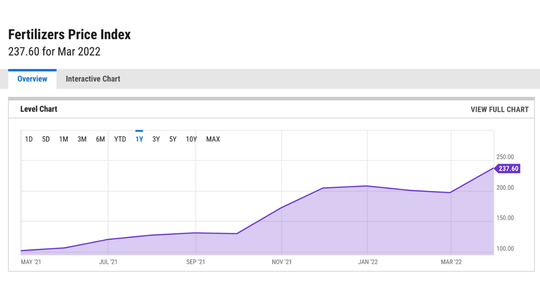Select the 5D time range

[46, 139]
